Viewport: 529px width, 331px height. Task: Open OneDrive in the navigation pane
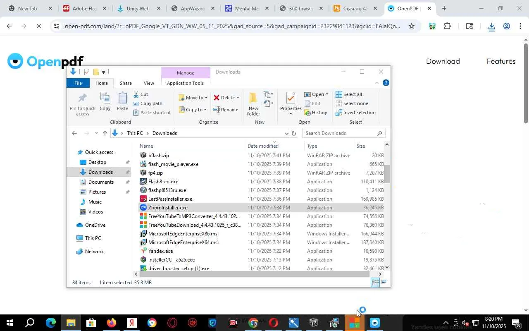tap(95, 225)
